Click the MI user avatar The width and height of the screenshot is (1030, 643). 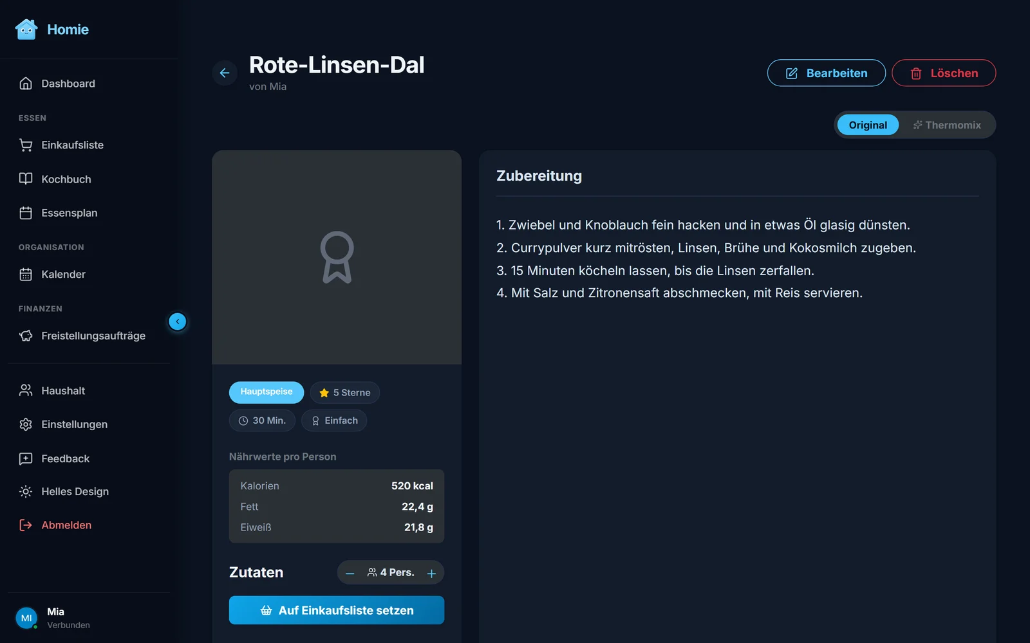pos(26,618)
